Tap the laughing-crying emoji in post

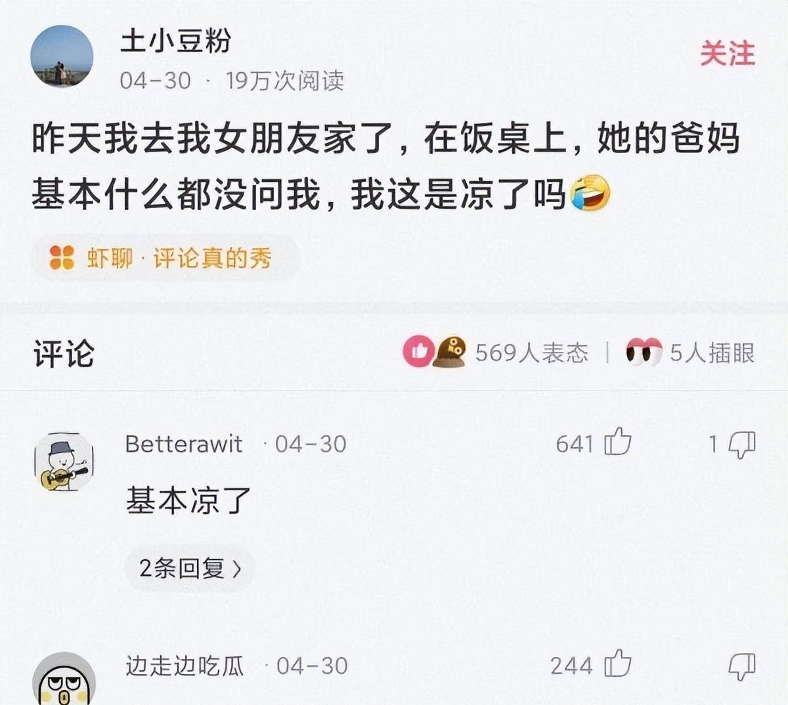tap(590, 194)
